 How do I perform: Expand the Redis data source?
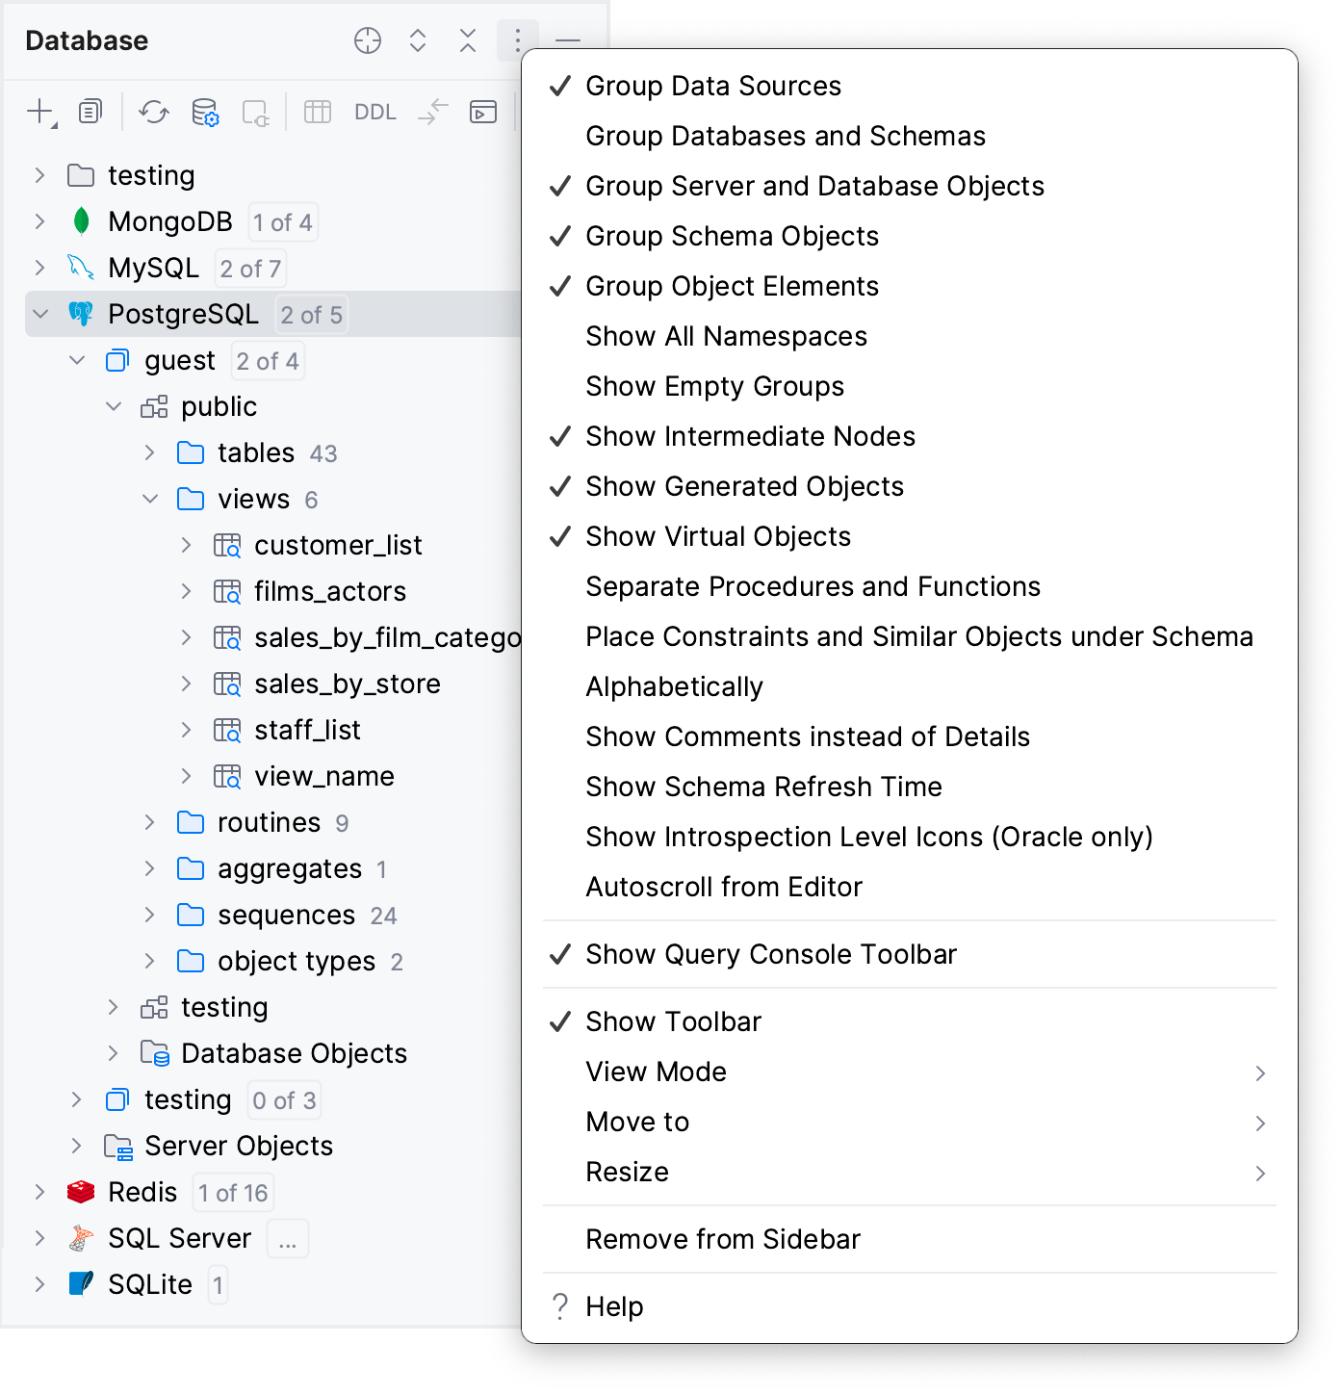point(39,1192)
